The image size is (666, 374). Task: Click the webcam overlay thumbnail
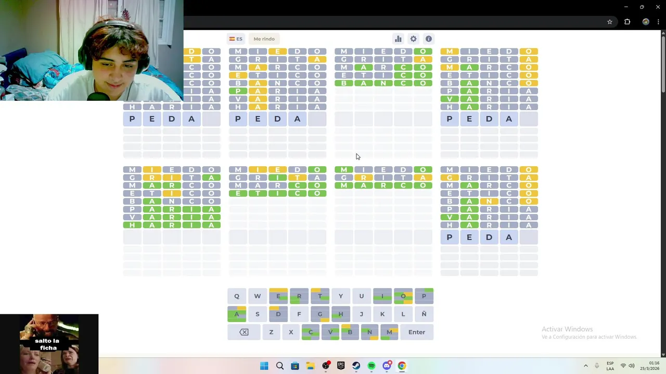point(92,50)
